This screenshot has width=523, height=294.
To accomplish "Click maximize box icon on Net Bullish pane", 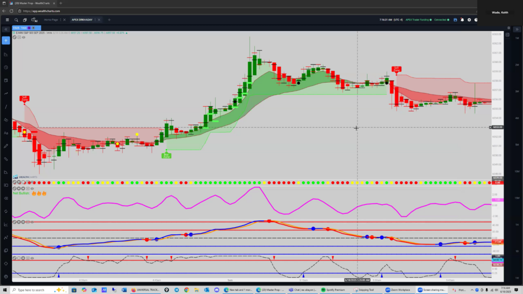I will coord(28,189).
